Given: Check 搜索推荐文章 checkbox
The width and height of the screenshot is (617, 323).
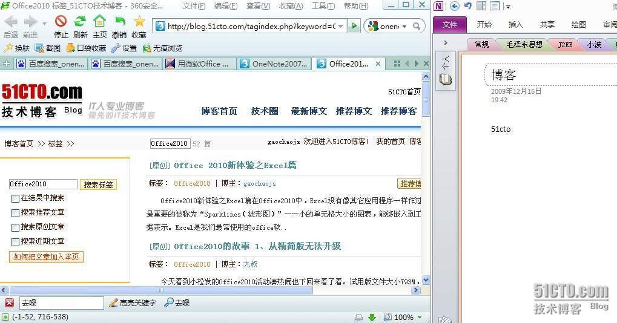Looking at the screenshot, I should (x=15, y=213).
